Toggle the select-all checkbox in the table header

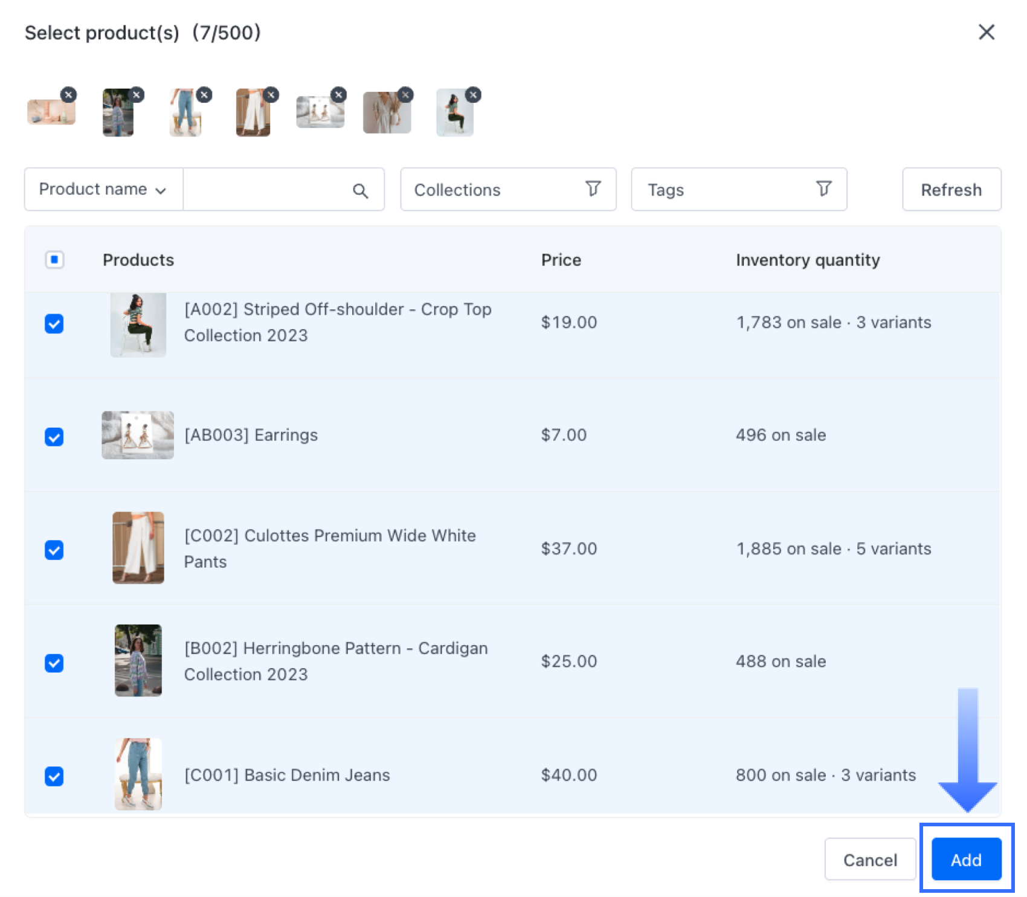pos(54,260)
